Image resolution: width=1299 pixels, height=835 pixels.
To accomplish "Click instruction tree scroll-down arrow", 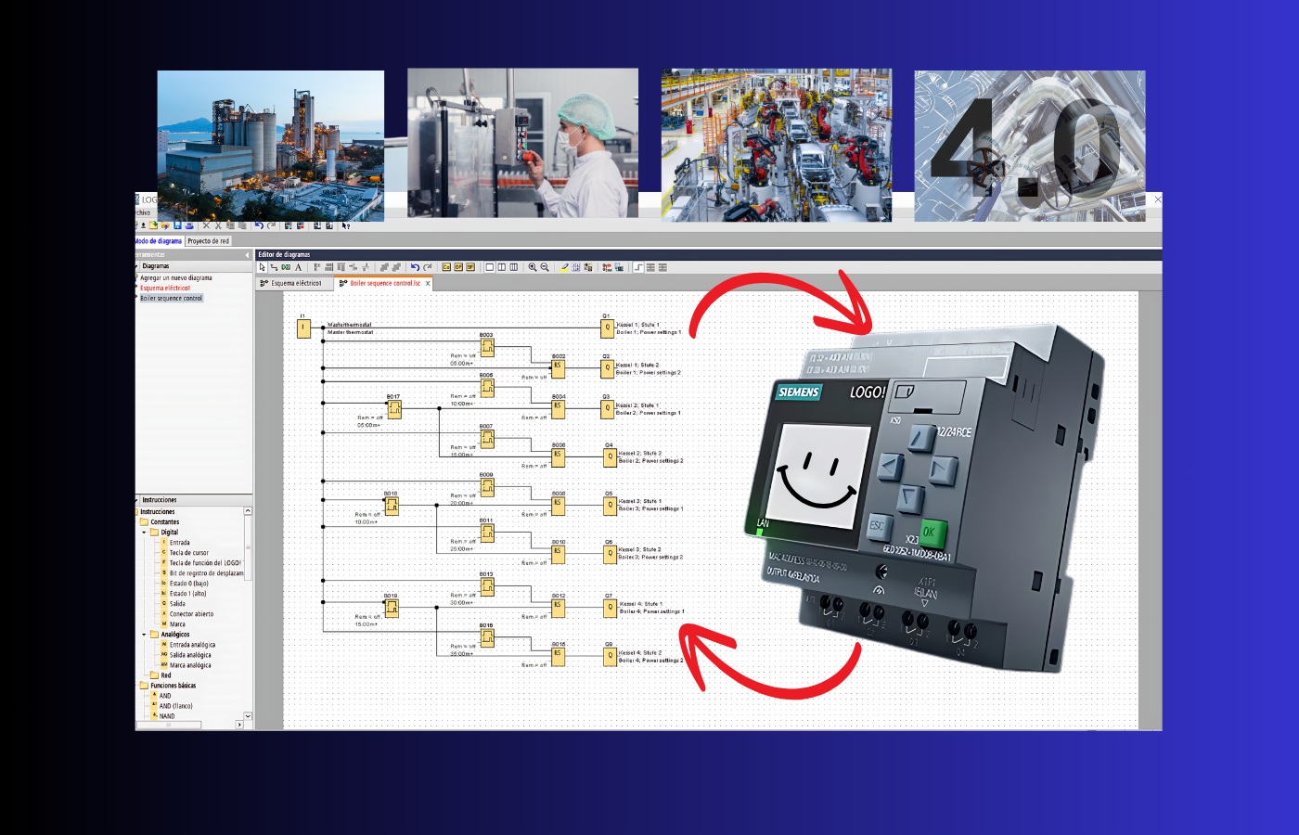I will pos(248,716).
